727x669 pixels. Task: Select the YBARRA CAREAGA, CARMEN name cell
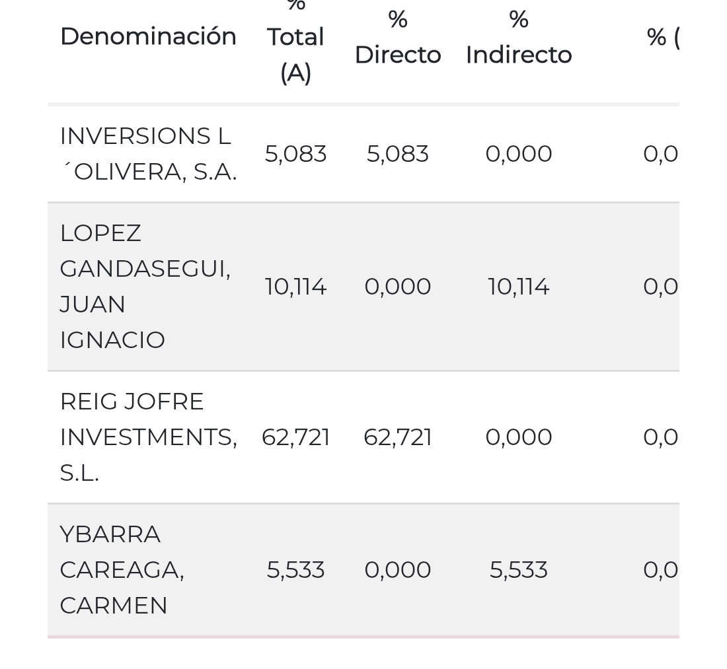tap(122, 570)
